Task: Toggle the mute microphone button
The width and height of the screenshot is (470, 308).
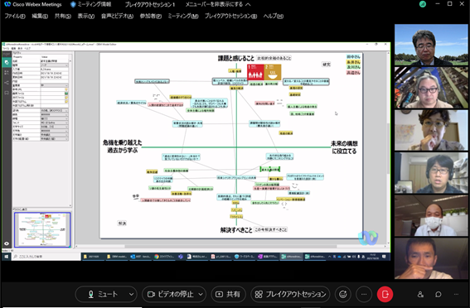Action: tap(103, 295)
